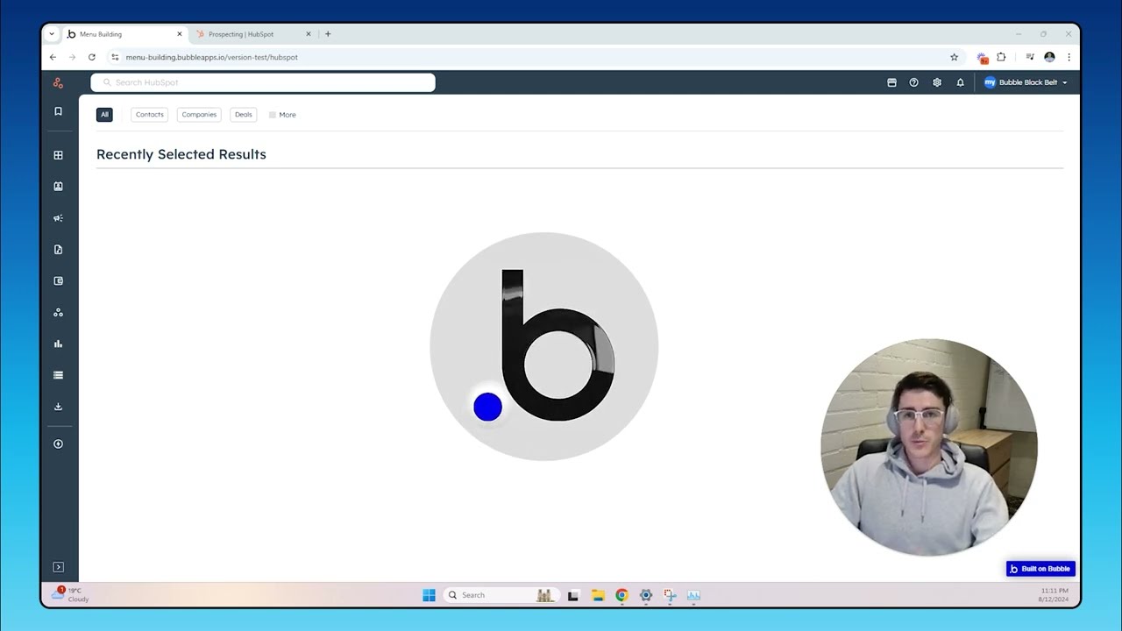The height and width of the screenshot is (631, 1122).
Task: Open File Explorer from taskbar
Action: pos(598,595)
